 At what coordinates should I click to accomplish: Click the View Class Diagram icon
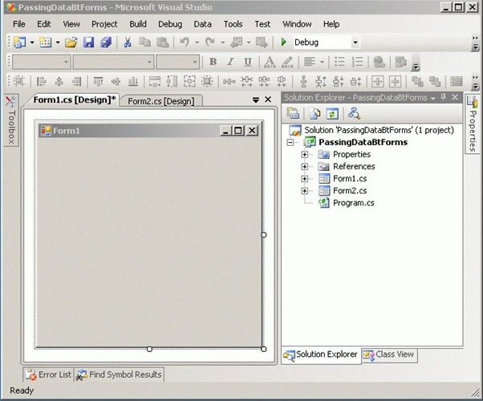click(354, 114)
